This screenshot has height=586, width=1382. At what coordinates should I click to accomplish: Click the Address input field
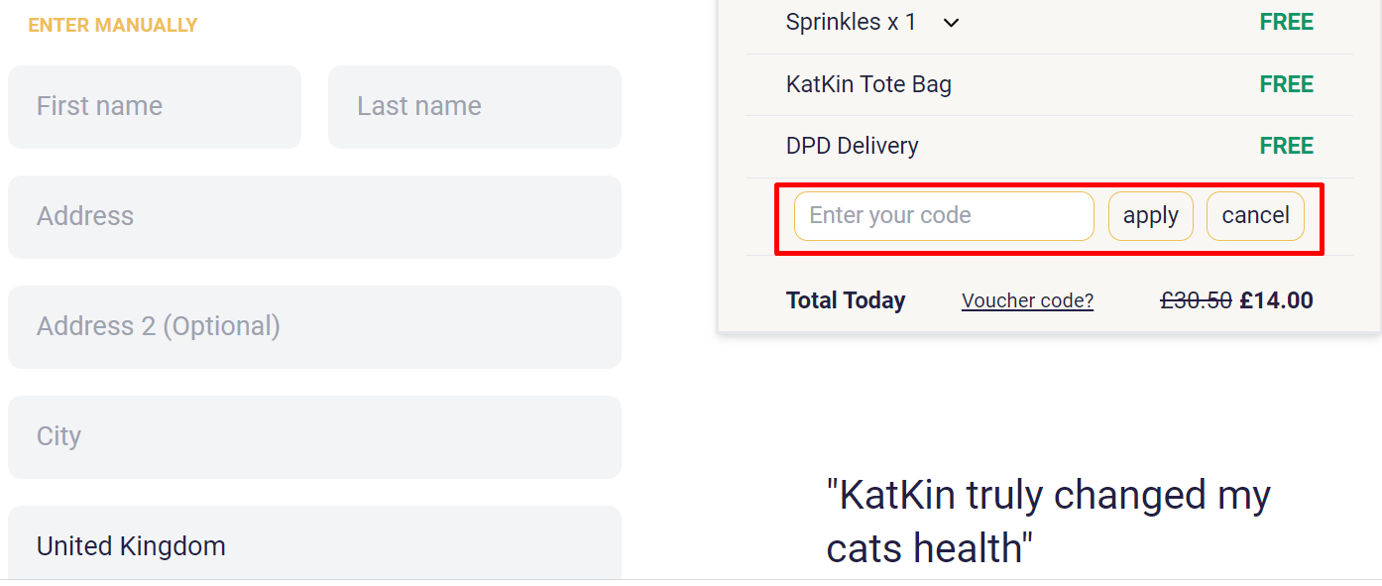point(314,216)
